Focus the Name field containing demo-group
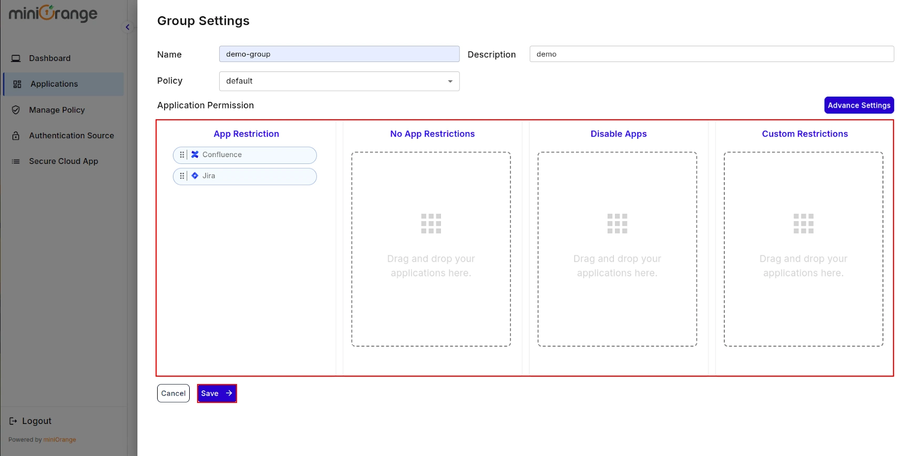914x456 pixels. coord(339,54)
